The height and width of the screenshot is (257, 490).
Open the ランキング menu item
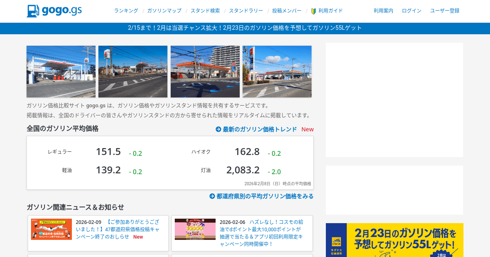point(126,11)
